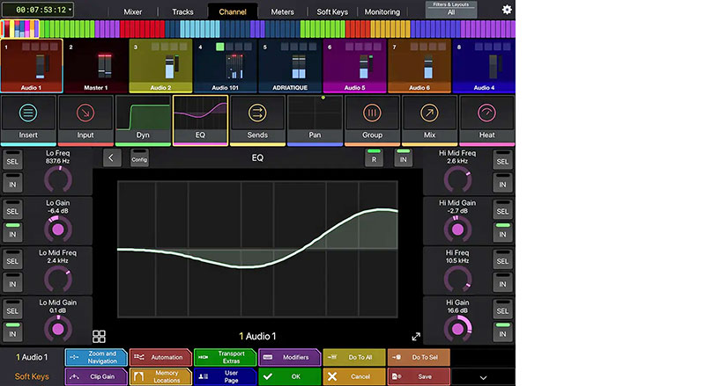
Task: Toggle Lo Gain IN button
Action: 12,233
